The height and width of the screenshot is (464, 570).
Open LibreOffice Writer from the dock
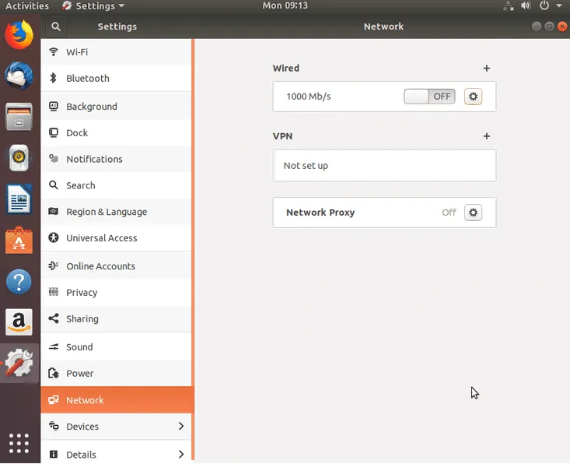tap(19, 199)
